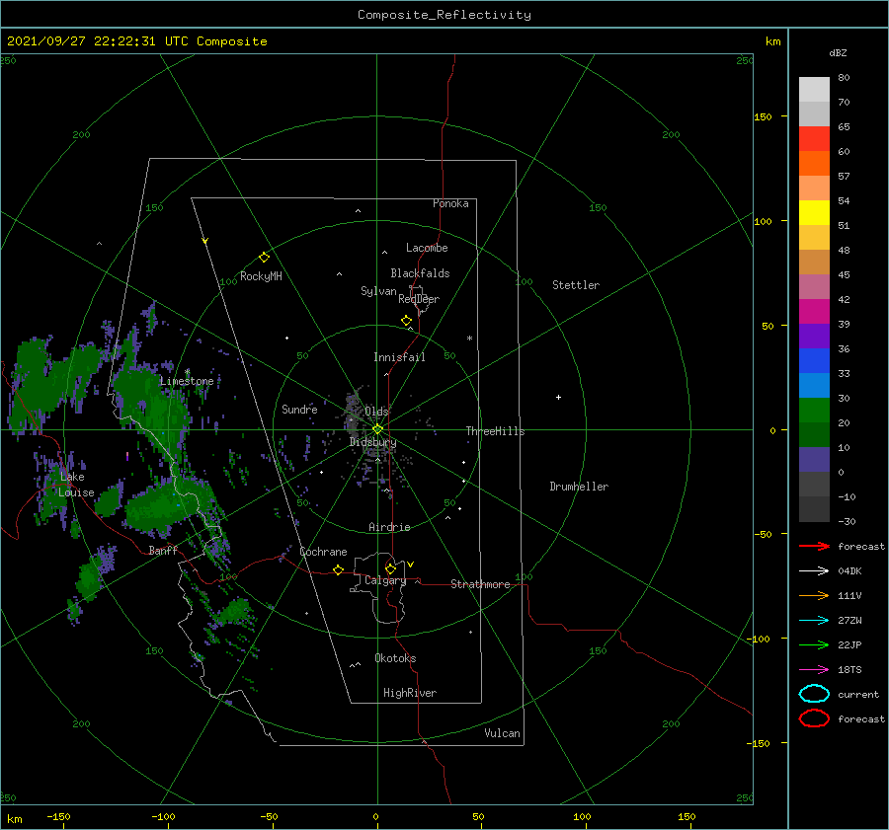
Task: Click the dBZ legend heading
Action: coord(838,52)
